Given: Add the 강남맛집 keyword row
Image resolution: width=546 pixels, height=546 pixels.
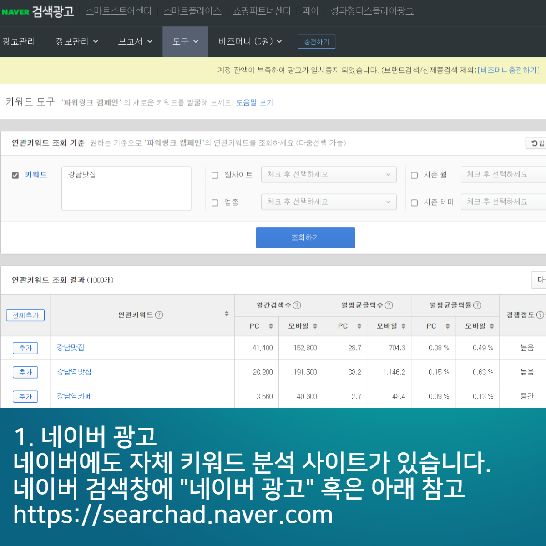Looking at the screenshot, I should pyautogui.click(x=25, y=348).
